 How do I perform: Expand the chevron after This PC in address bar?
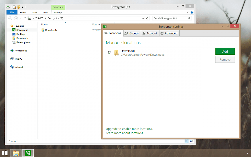45,18
